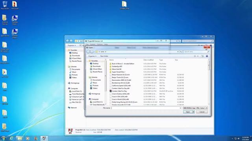Select Mac Disk (Z:) in the Explorer window sidebar

tap(76, 102)
